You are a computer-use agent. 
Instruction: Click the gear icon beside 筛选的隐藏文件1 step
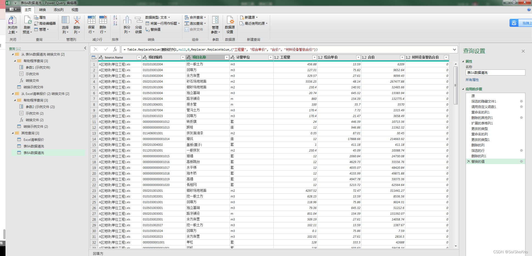(x=521, y=101)
